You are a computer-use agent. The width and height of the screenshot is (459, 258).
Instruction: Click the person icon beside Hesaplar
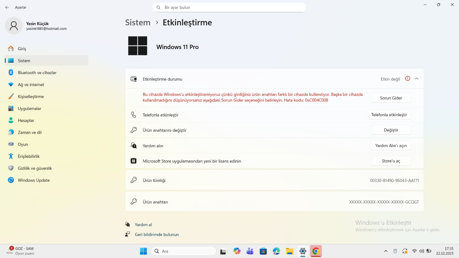[11, 121]
